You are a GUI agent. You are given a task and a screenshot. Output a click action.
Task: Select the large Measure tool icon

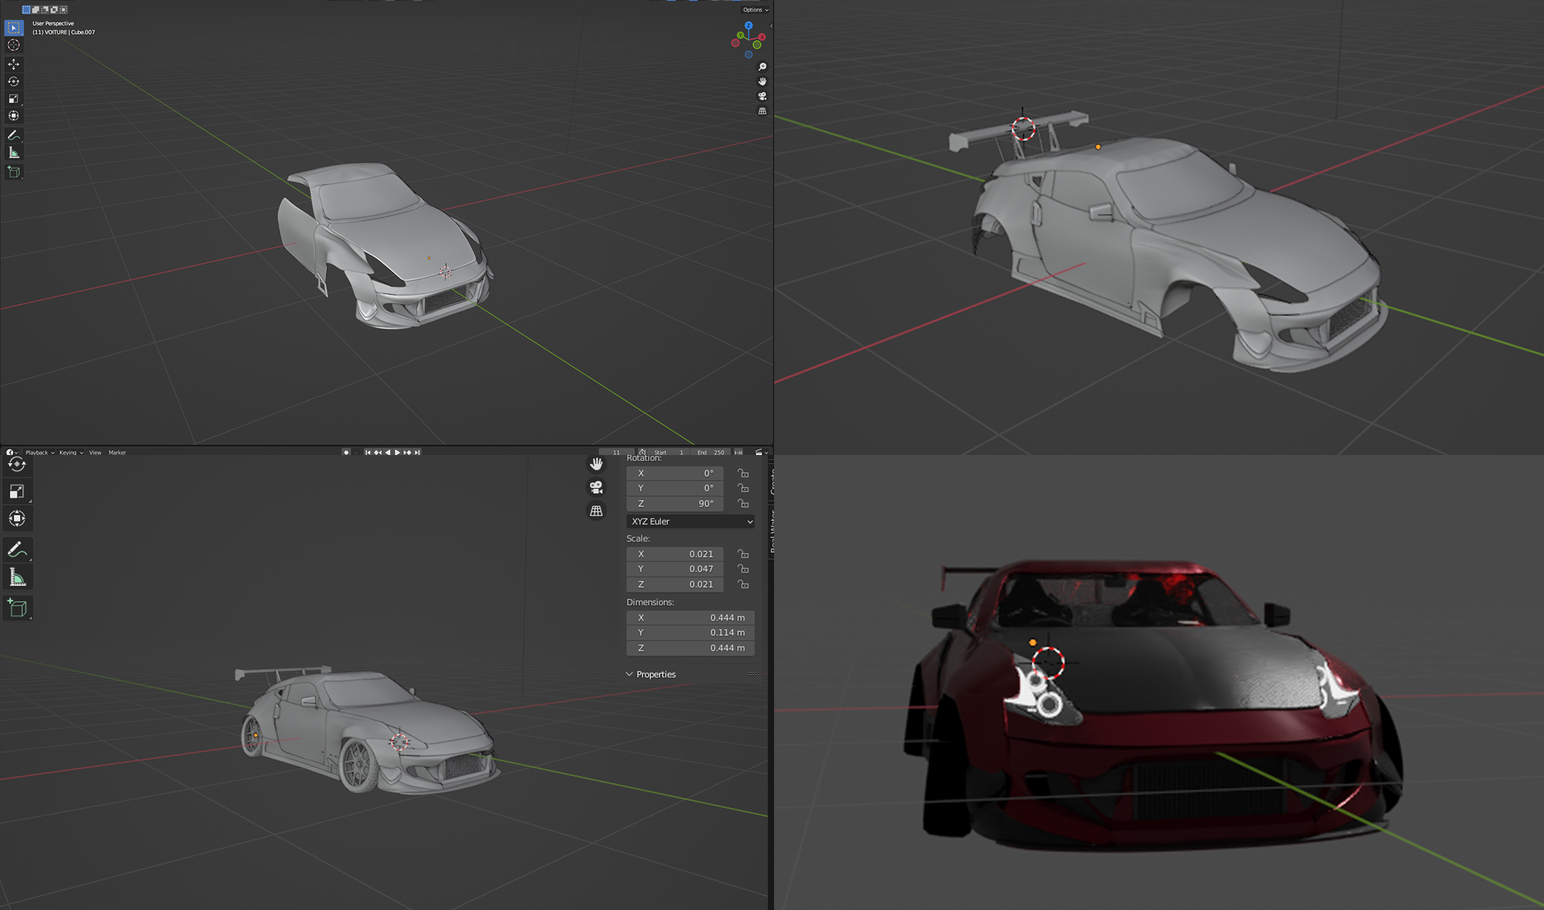[x=17, y=578]
